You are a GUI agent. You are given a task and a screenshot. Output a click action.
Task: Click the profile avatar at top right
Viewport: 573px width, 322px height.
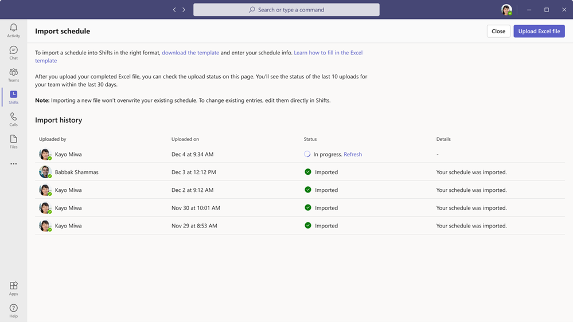(x=506, y=10)
